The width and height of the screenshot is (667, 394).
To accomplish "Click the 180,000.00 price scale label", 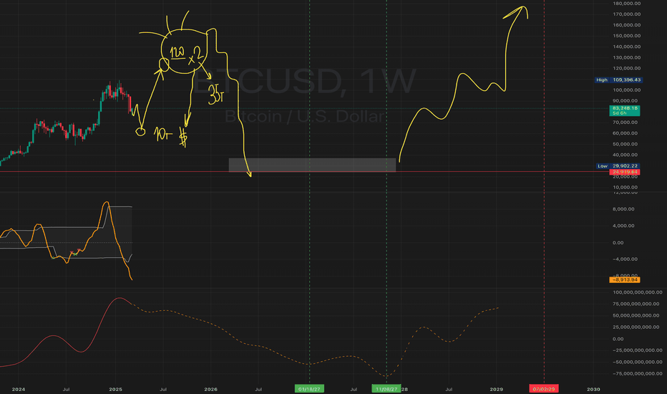I will coord(627,4).
